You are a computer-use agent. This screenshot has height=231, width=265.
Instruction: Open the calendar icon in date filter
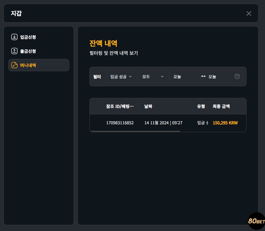coord(237,77)
